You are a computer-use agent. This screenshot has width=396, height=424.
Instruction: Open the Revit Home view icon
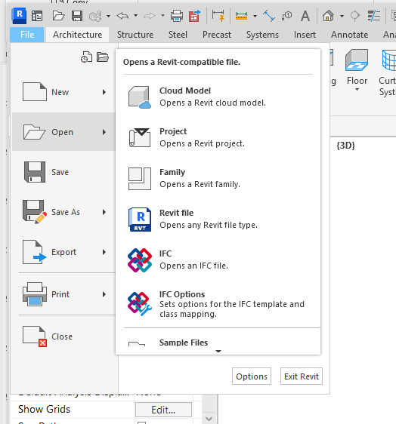coord(37,16)
